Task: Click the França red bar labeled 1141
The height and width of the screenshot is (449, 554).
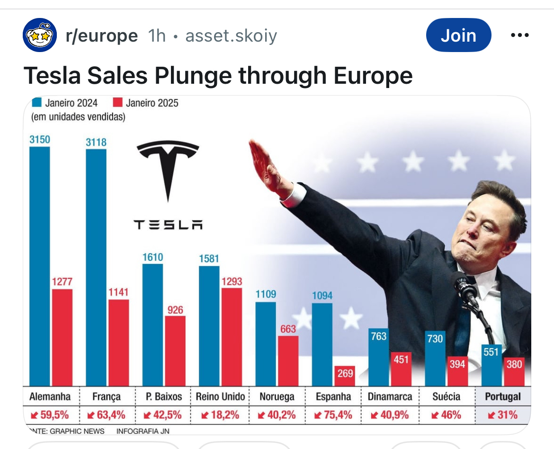Action: point(118,343)
